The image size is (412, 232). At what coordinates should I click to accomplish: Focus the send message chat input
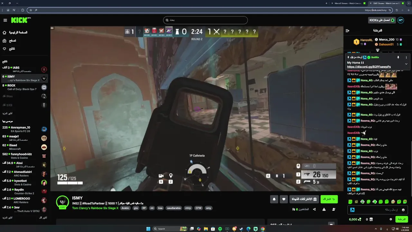pos(378,210)
